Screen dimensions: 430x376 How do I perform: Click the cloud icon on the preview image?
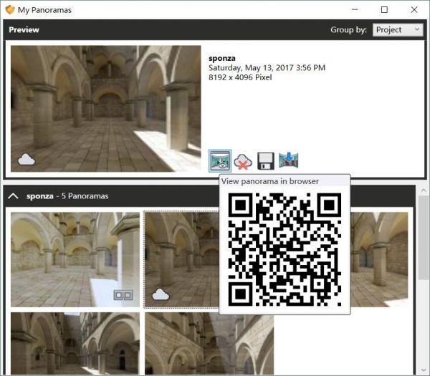pyautogui.click(x=27, y=159)
